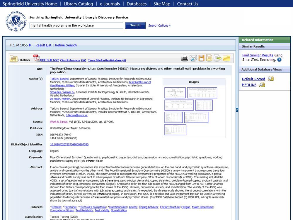Click author link De Haan, Marten

(x=60, y=99)
